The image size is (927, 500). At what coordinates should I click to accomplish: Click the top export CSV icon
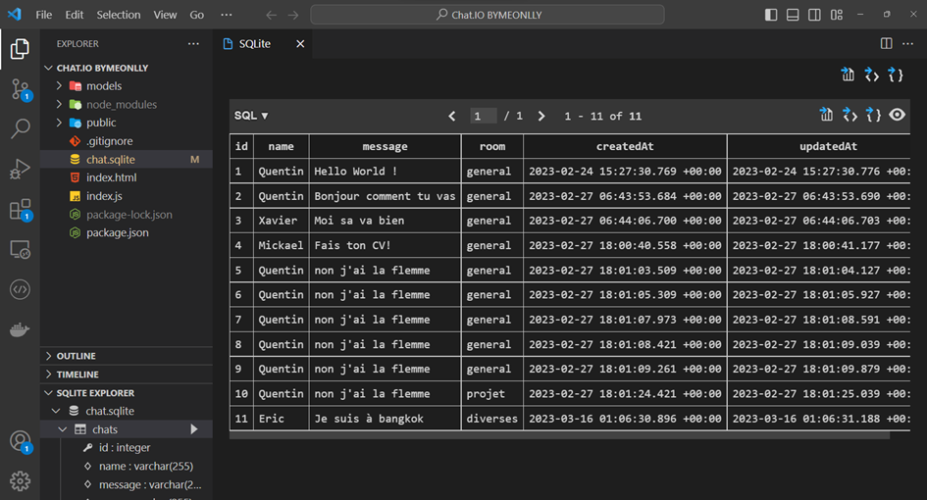tap(848, 75)
